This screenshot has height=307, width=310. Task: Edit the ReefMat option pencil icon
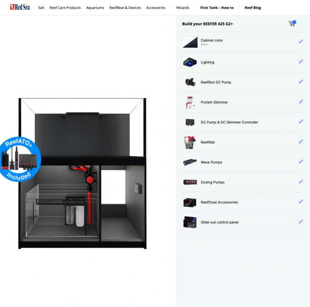[x=301, y=142]
